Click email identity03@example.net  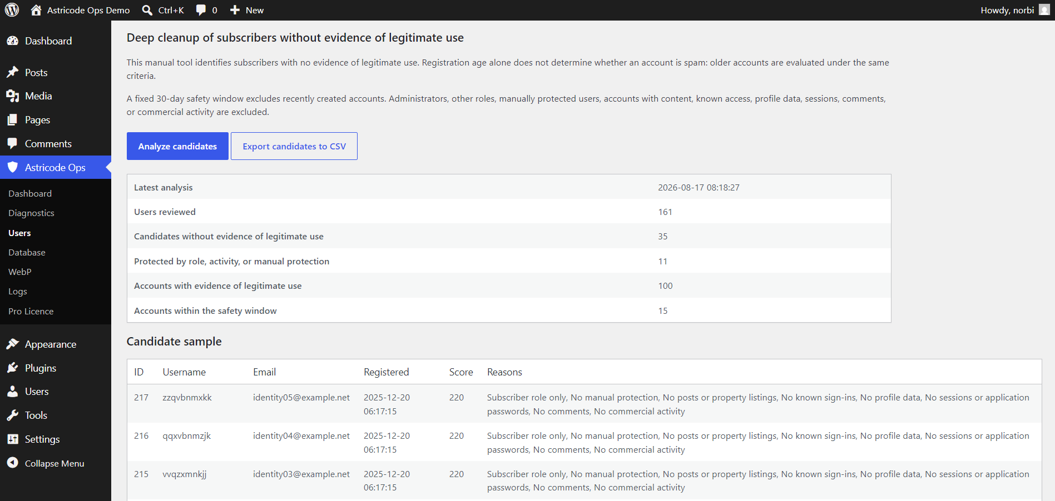click(x=301, y=474)
